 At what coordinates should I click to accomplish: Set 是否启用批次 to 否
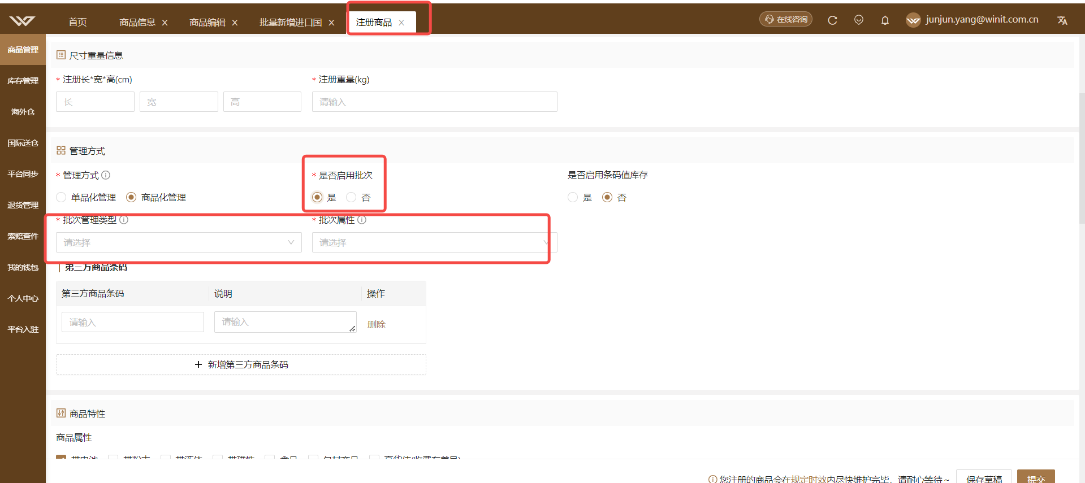point(351,197)
